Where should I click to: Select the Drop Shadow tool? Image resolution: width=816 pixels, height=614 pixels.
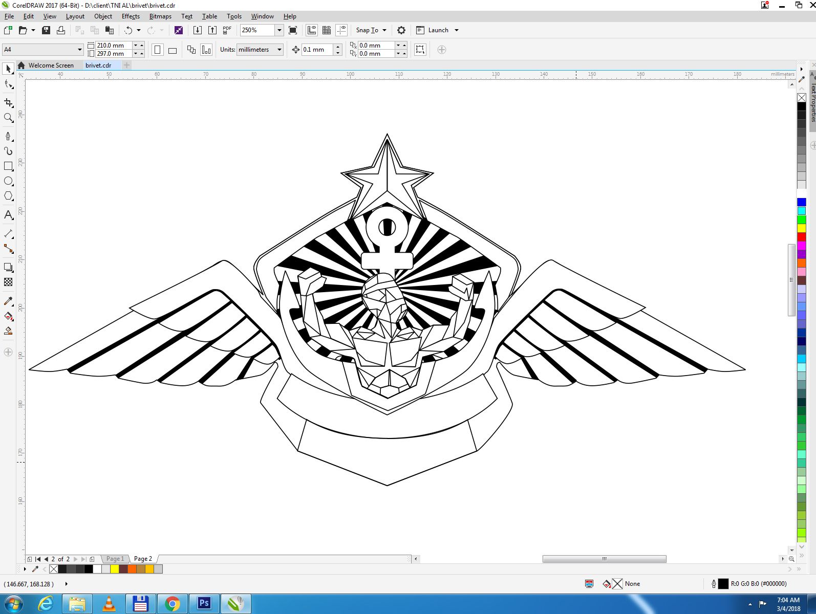(x=8, y=267)
